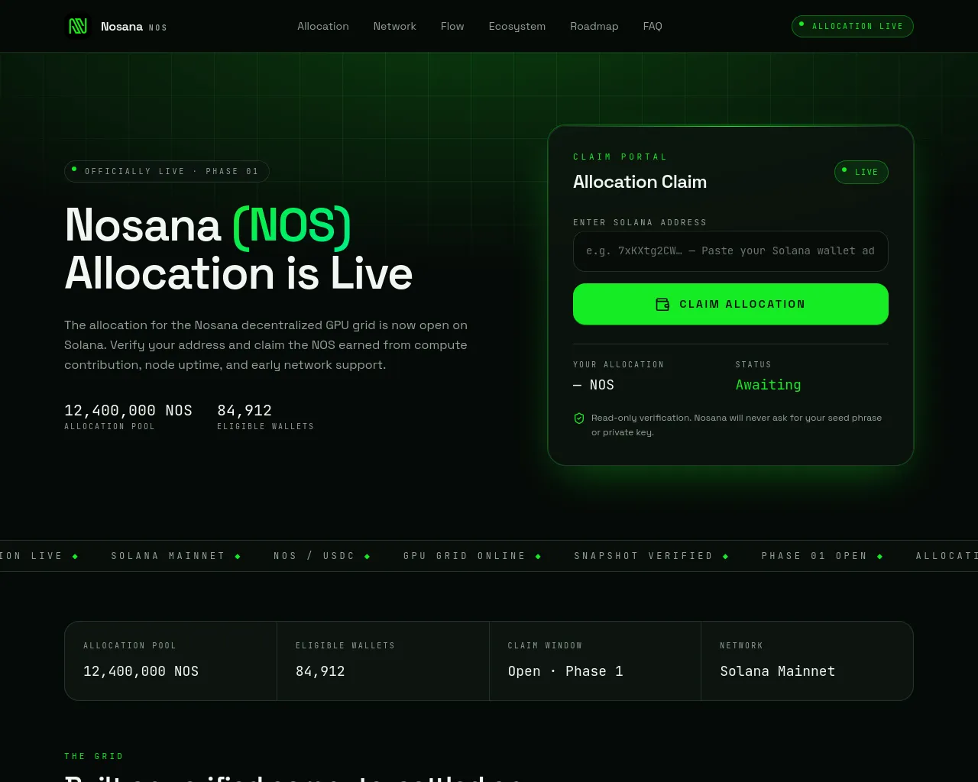Click the 'Awaiting' status value

(769, 385)
